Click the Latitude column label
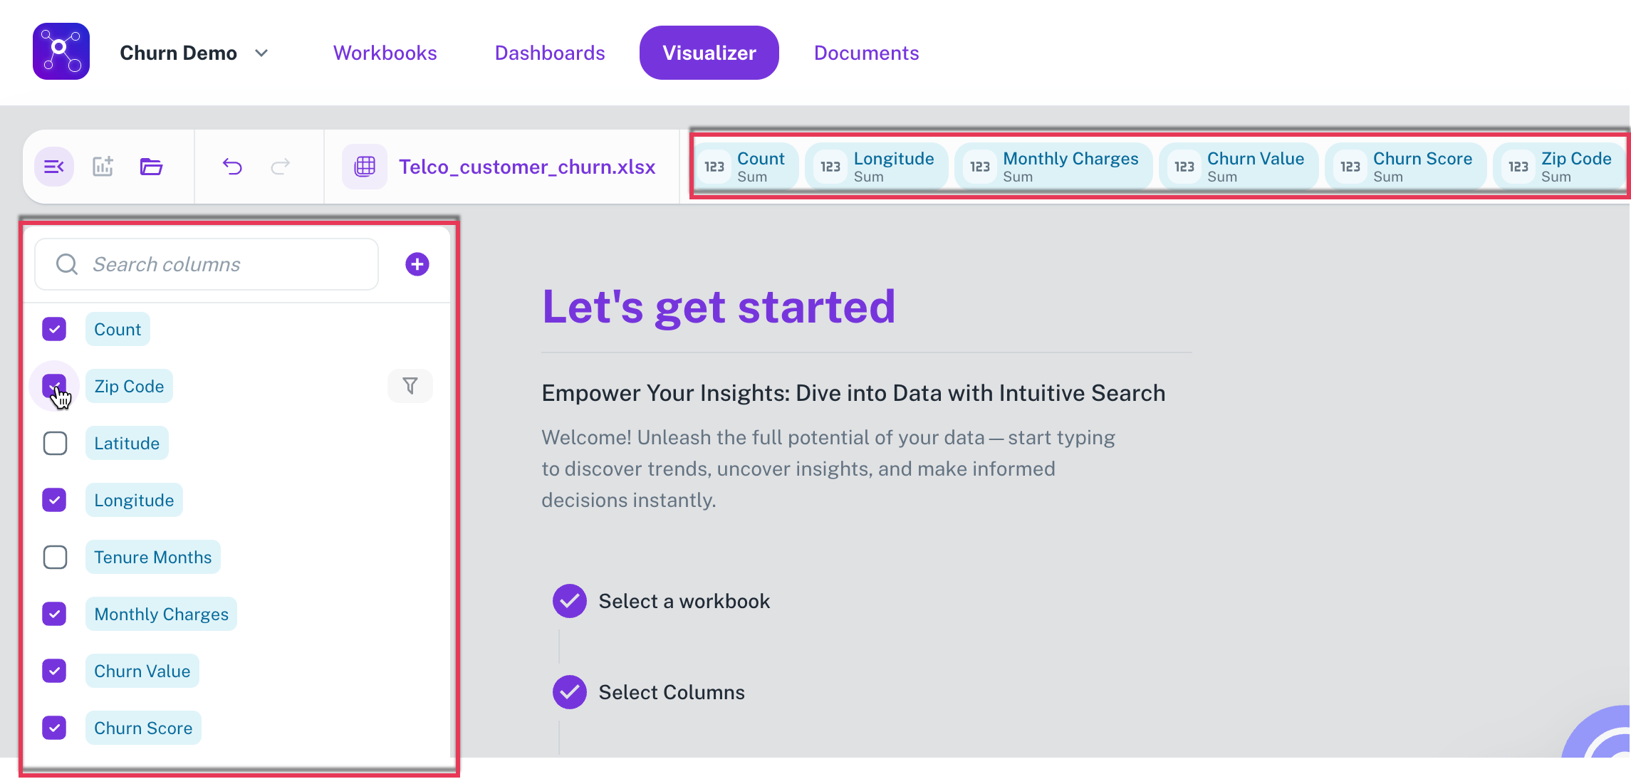Screen dimensions: 1631x779 click(127, 443)
